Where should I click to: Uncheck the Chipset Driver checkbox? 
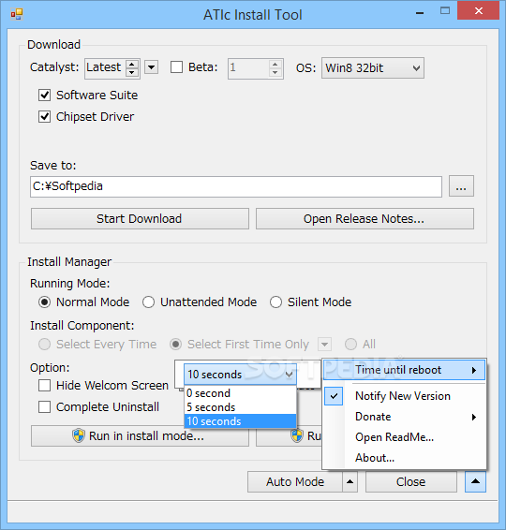(x=44, y=117)
